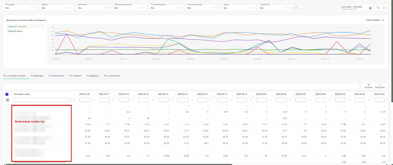Expand the Бренд dropdown
Image resolution: width=393 pixels, height=165 pixels.
72,8
